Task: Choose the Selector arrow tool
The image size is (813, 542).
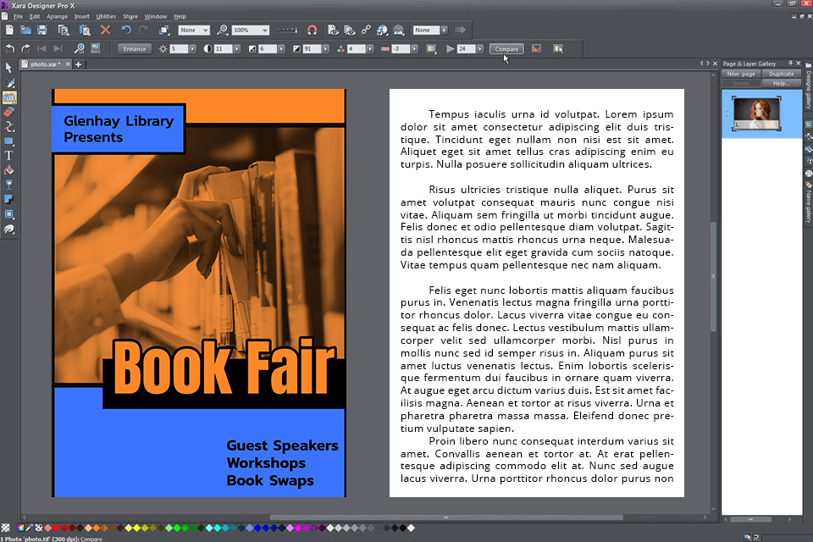Action: pyautogui.click(x=9, y=68)
